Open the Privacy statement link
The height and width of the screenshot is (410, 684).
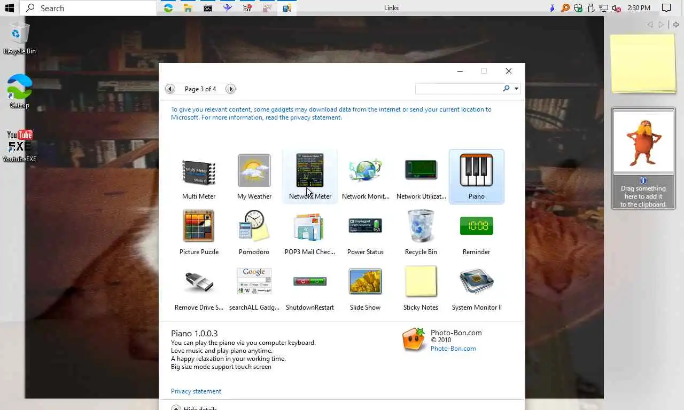pos(196,391)
